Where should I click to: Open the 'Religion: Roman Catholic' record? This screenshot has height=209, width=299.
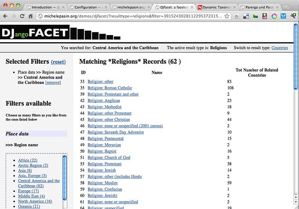110,88
